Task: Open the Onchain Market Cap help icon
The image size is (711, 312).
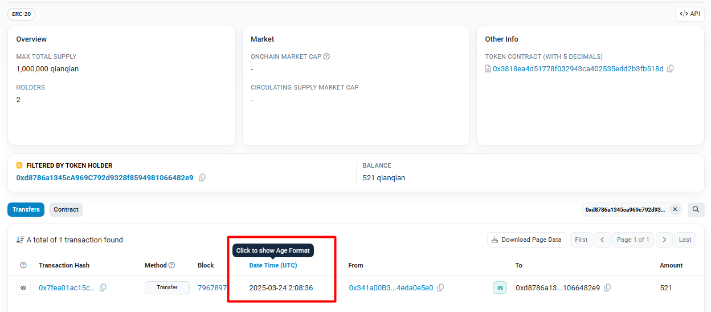Action: point(326,56)
